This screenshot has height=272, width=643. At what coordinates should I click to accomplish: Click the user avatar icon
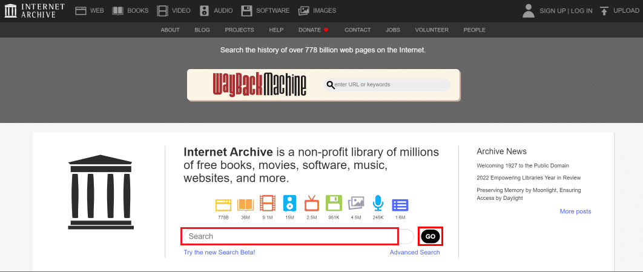tap(529, 11)
